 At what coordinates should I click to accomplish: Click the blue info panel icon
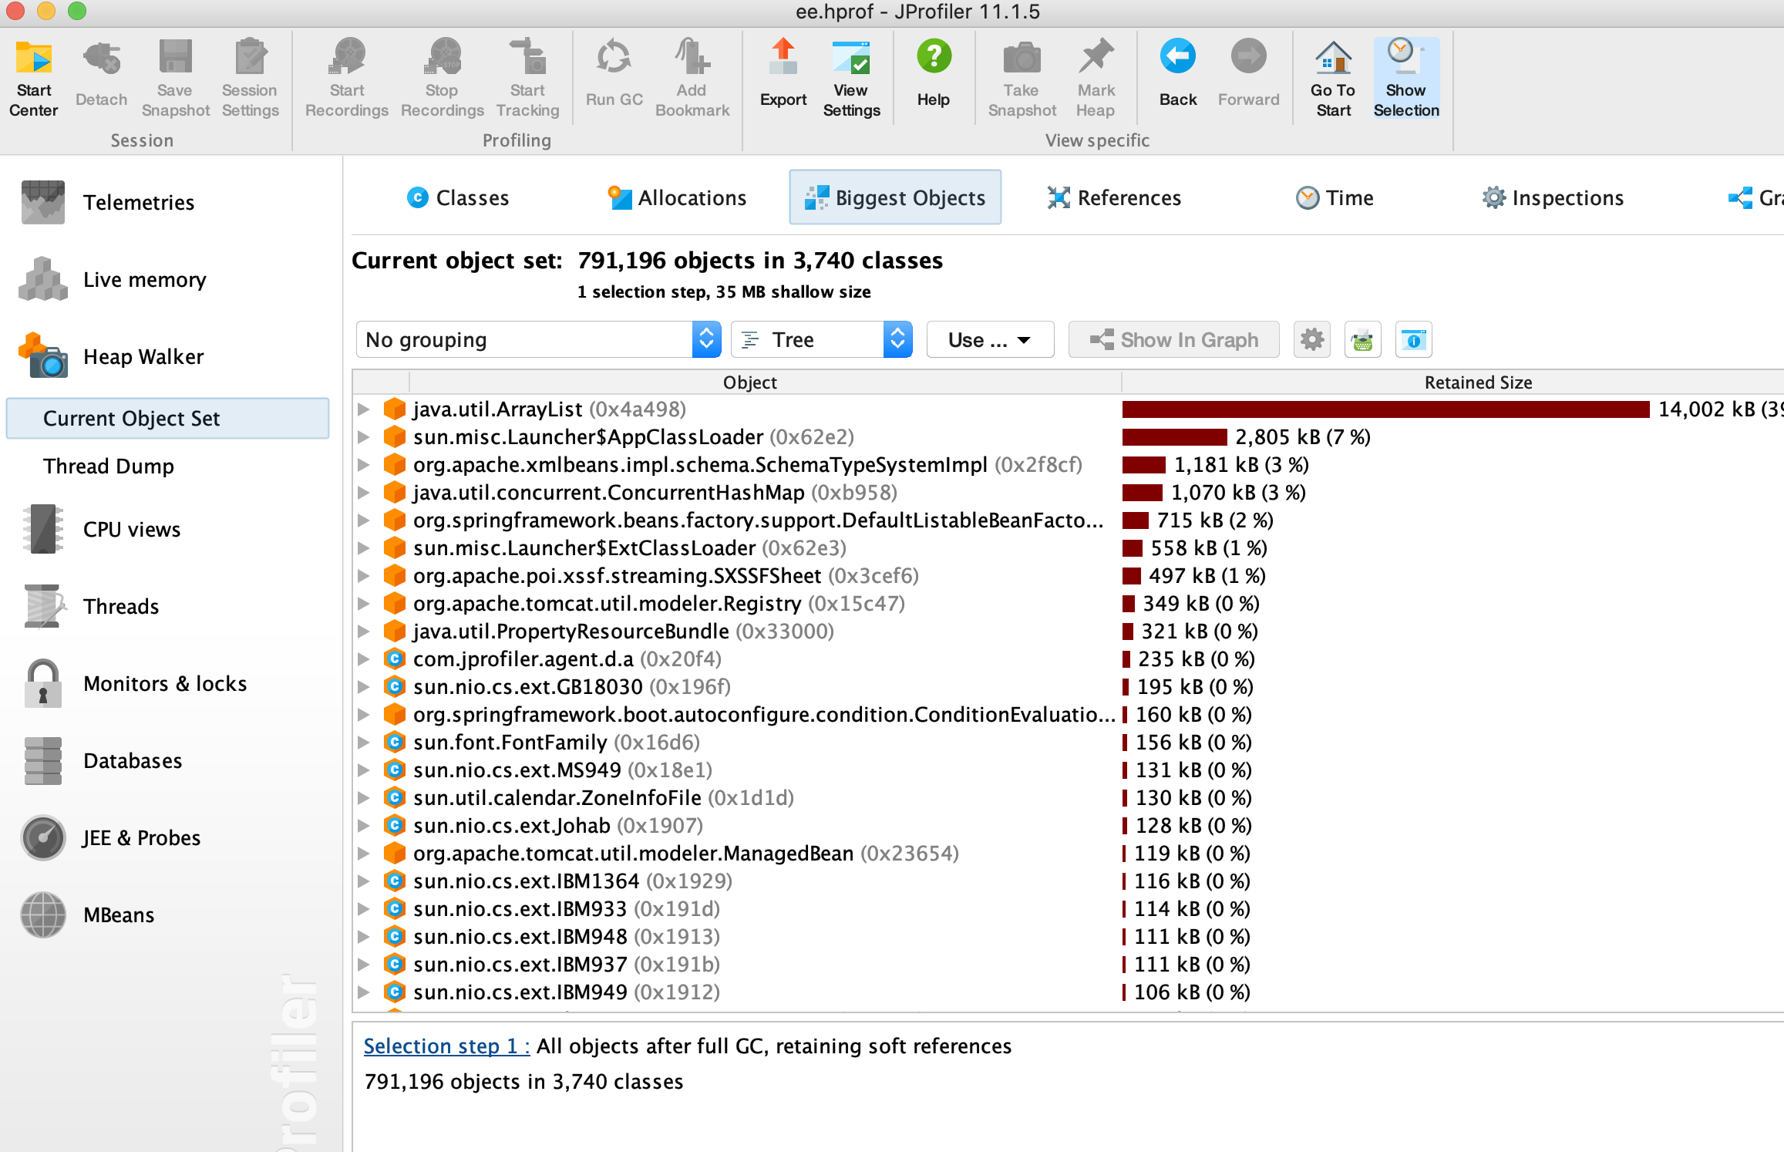[1413, 339]
